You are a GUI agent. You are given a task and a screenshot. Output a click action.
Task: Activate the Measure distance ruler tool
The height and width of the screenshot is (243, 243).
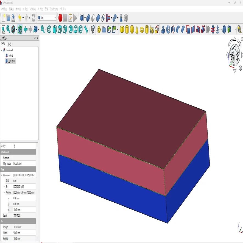tap(86, 29)
